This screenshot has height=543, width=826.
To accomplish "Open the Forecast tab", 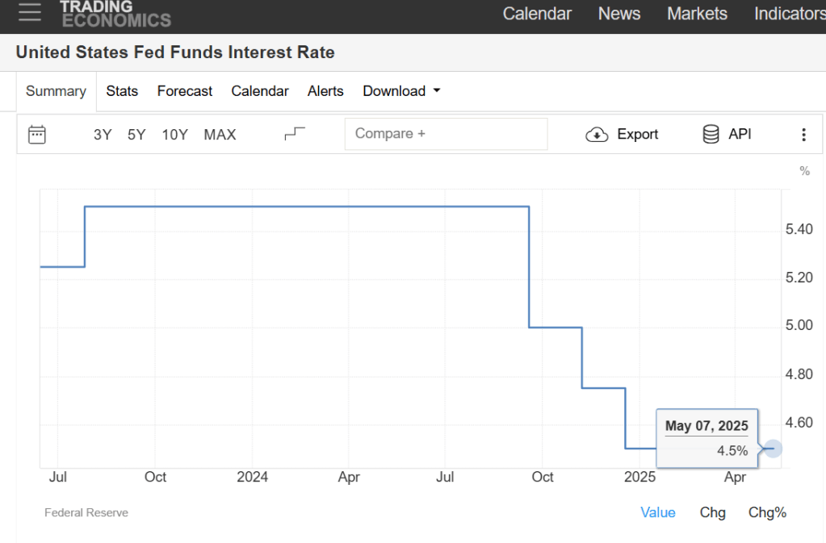I will (x=185, y=91).
